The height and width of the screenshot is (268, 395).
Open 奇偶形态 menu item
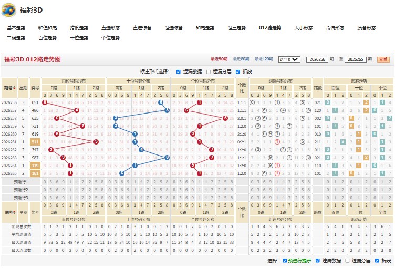(335, 28)
